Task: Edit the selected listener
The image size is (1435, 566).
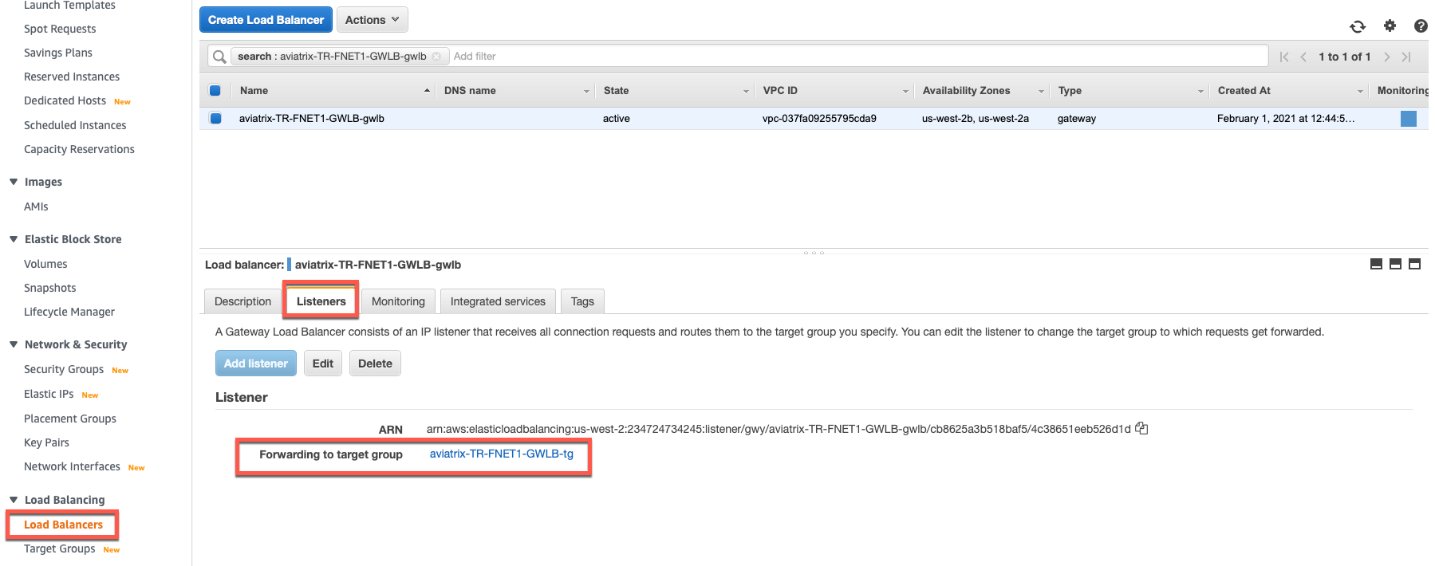Action: pos(323,364)
